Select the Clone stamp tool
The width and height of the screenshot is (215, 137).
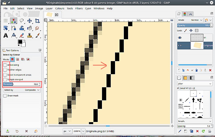click(30, 36)
